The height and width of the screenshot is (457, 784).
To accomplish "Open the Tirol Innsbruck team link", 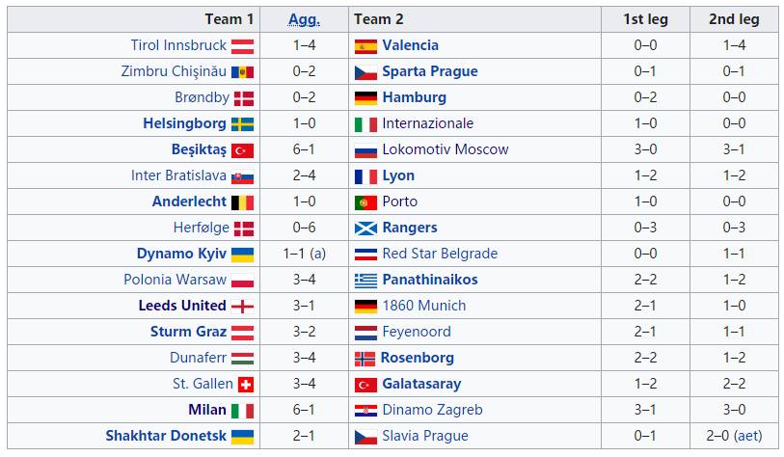I will click(178, 45).
